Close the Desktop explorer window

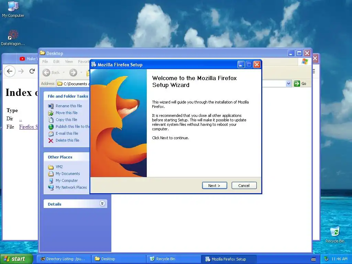307,53
